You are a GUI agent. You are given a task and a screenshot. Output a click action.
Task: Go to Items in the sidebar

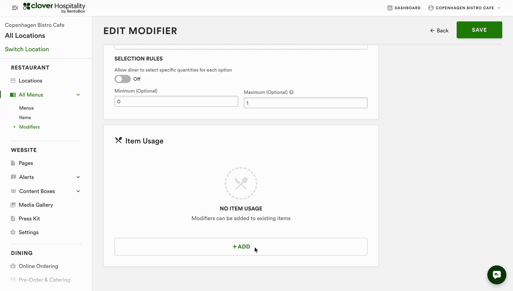[25, 117]
